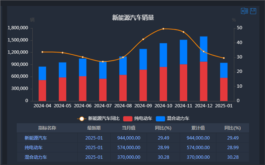Export chart data to Excel icon

click(244, 11)
